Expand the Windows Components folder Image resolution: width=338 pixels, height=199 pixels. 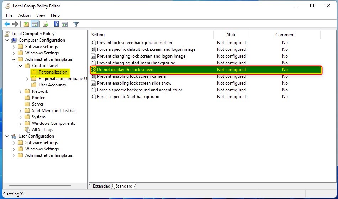21,123
